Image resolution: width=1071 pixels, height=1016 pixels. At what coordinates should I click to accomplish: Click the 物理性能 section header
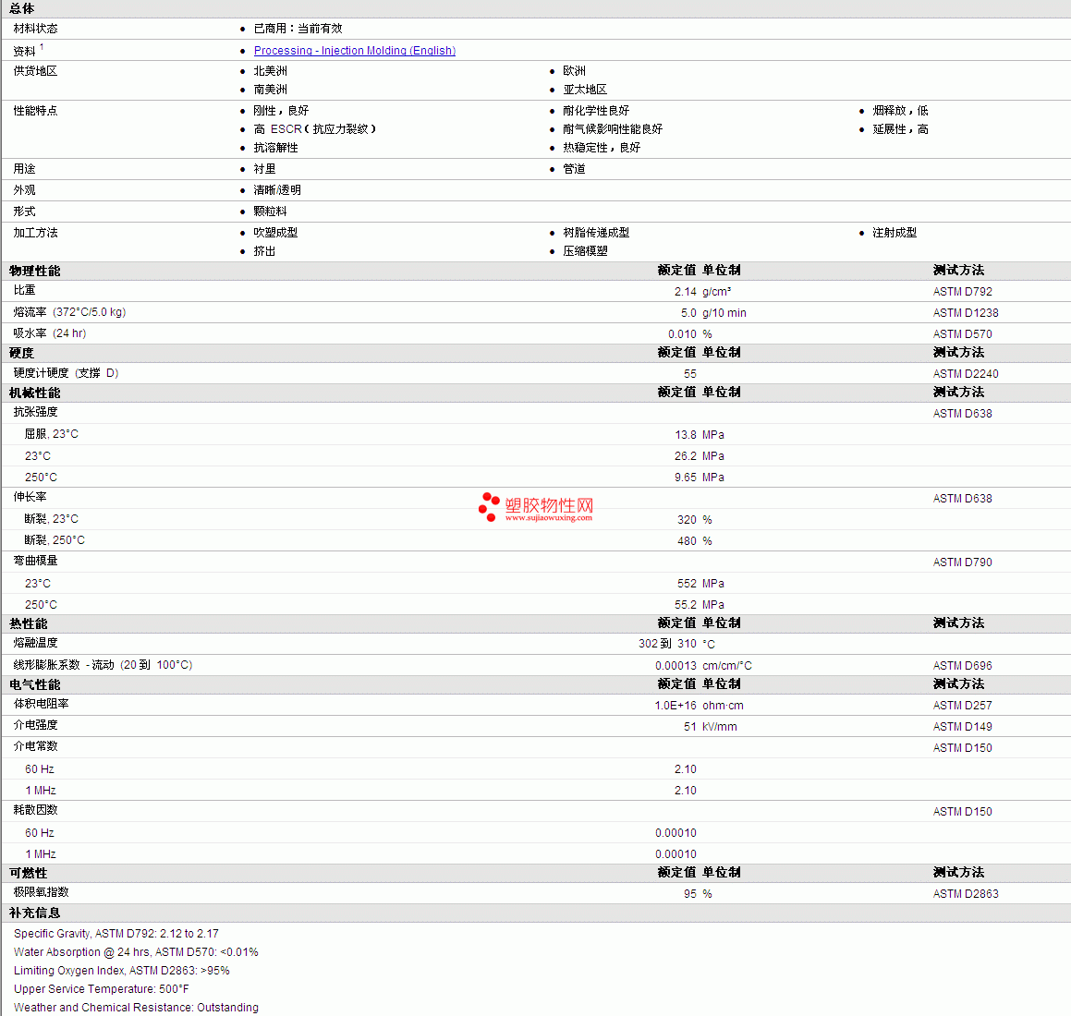point(35,271)
